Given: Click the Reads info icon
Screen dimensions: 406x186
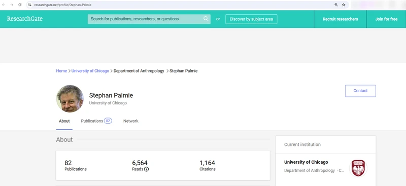Looking at the screenshot, I should pyautogui.click(x=146, y=169).
